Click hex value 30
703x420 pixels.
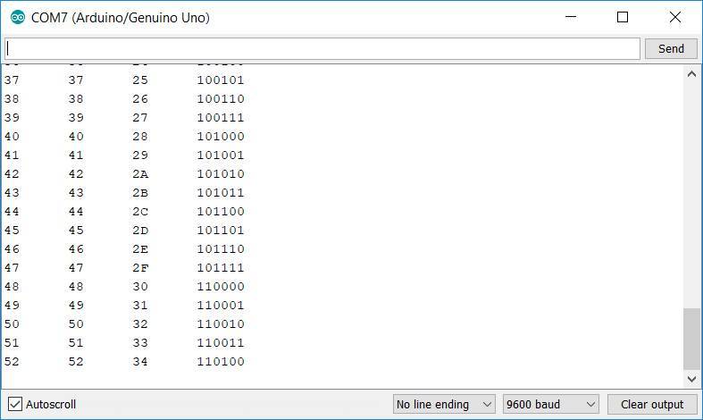point(140,286)
